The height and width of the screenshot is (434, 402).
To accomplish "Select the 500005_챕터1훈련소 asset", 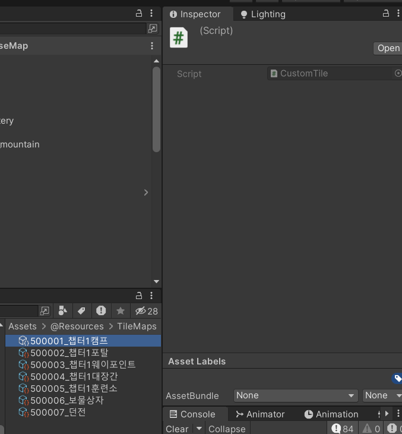I will tap(83, 388).
